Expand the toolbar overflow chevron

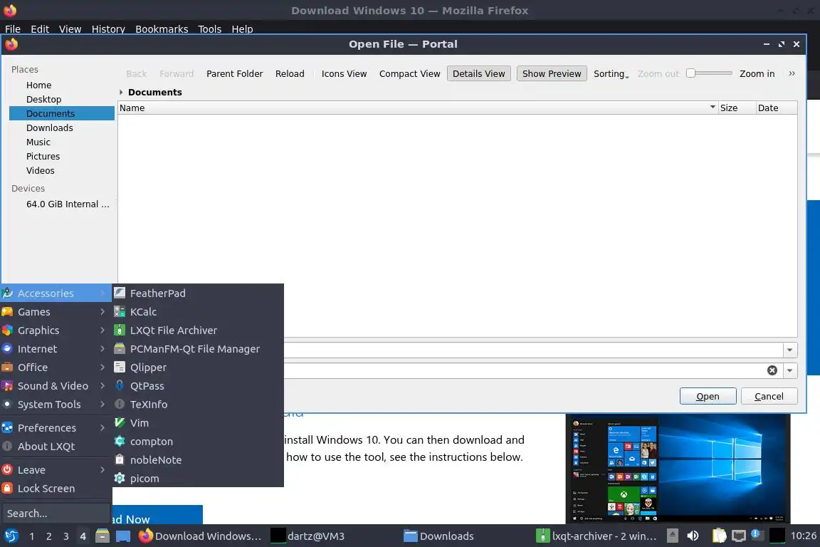792,74
